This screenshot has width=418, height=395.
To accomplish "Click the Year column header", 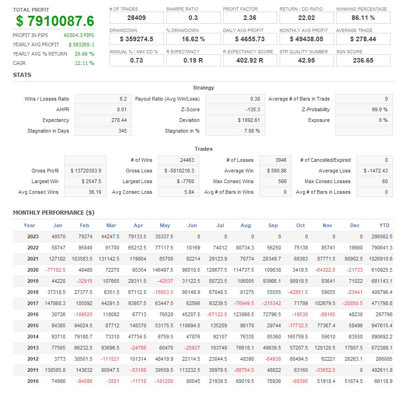I will pos(29,225).
